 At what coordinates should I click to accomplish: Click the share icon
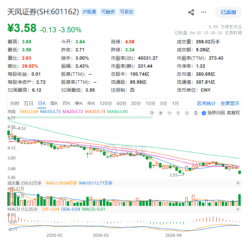(x=191, y=12)
